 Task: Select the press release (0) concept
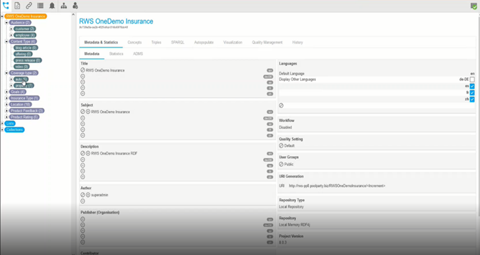click(x=28, y=60)
